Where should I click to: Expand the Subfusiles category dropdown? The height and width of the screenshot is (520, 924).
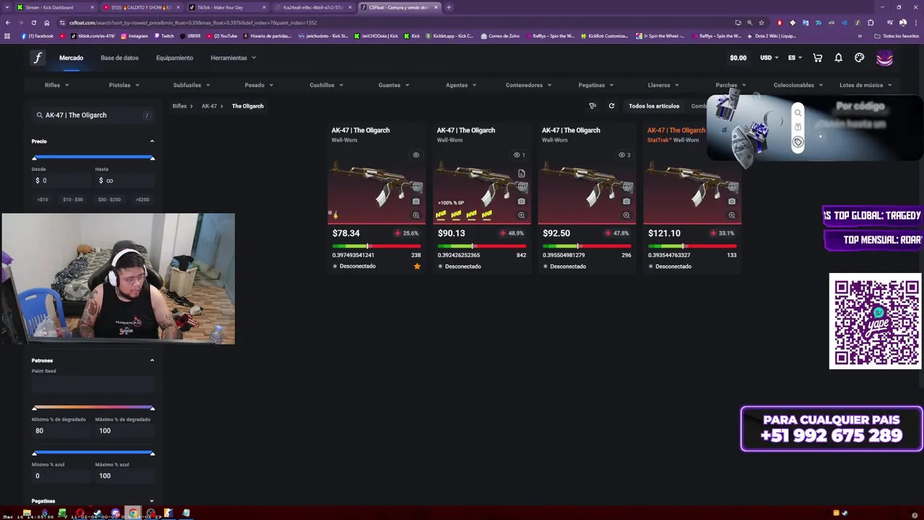click(x=192, y=85)
